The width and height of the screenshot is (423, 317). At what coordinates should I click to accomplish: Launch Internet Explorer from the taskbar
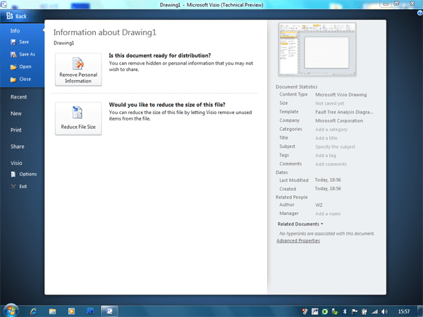[x=34, y=311]
